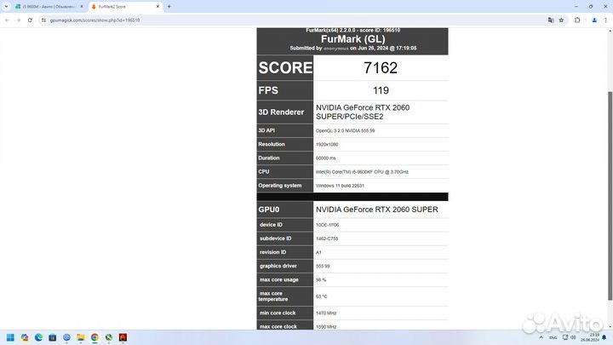Screen dimensions: 613x345
Task: Click the FPS value 119
Action: (x=381, y=90)
